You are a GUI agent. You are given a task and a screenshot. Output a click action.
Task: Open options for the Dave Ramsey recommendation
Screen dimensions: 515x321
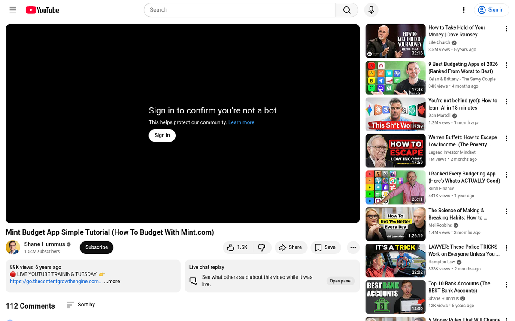pyautogui.click(x=506, y=28)
